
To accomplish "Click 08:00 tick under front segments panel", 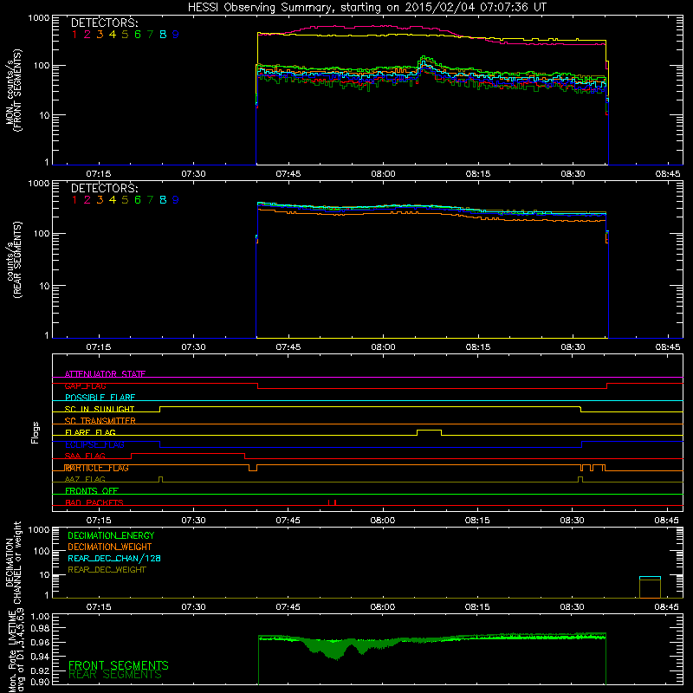I will (383, 174).
